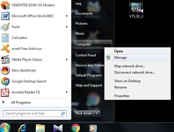Image resolution: width=174 pixels, height=132 pixels.
Task: Open the nag user folder link
Action: [78, 4]
